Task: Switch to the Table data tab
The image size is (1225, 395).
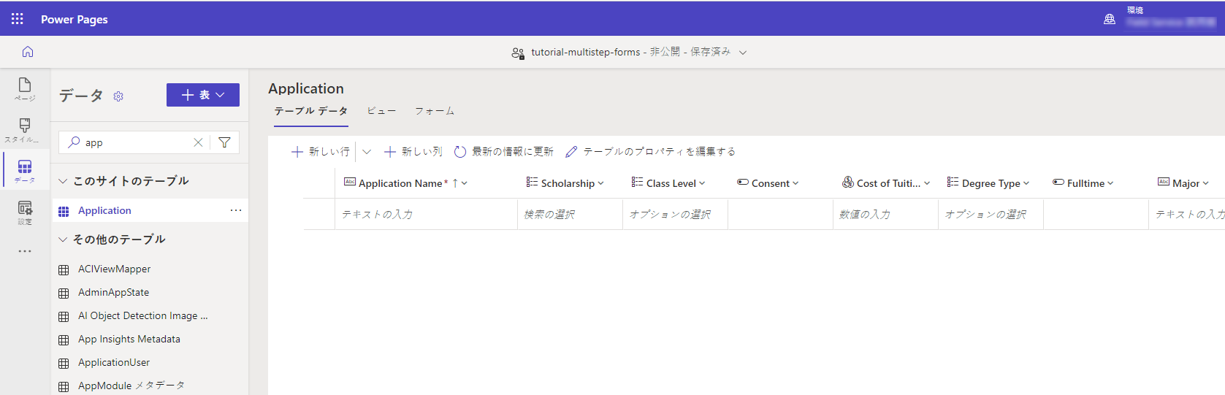Action: 311,111
